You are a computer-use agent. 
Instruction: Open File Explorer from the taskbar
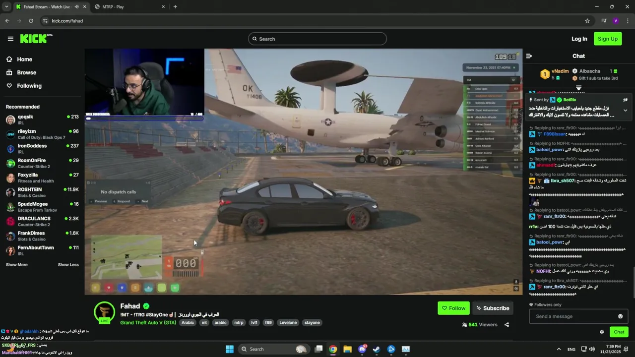347,349
